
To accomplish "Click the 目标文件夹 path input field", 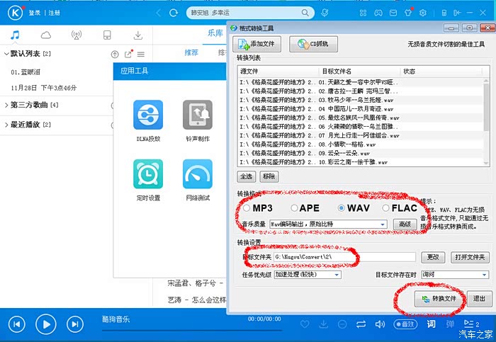I will [344, 257].
